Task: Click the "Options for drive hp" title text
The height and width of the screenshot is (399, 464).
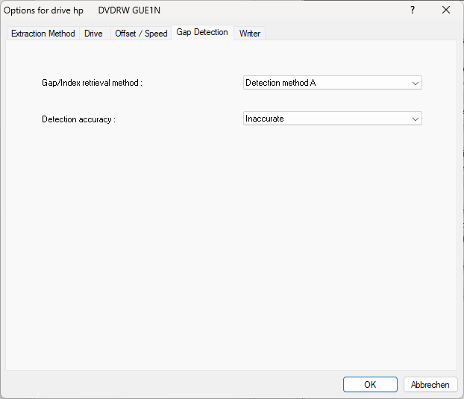Action: [x=44, y=10]
